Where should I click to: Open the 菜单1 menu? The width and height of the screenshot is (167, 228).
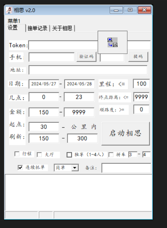point(14,21)
